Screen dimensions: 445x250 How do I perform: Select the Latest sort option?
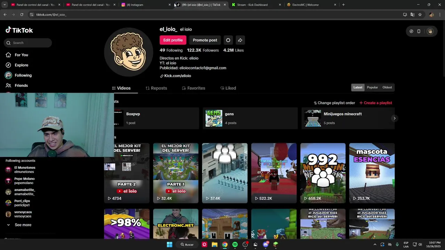click(358, 87)
